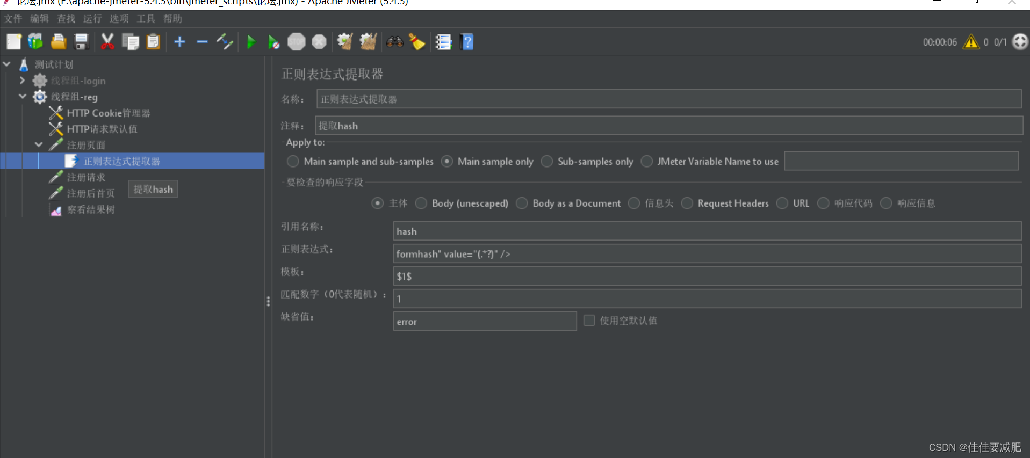Image resolution: width=1030 pixels, height=458 pixels.
Task: Click the Clear results broom icon
Action: pyautogui.click(x=345, y=42)
